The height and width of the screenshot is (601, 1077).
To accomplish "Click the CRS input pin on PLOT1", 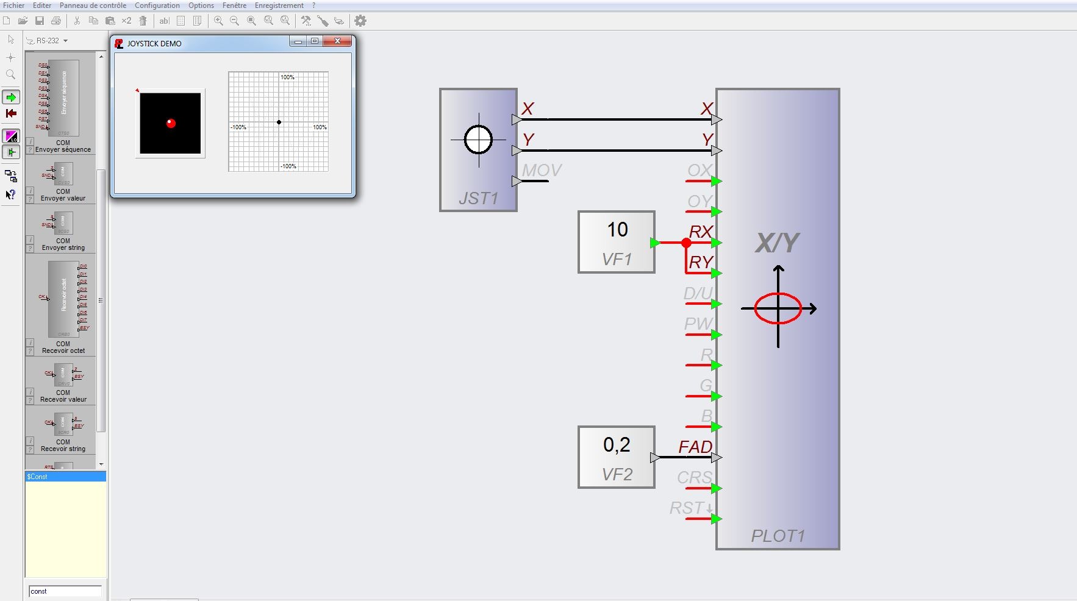I will (x=716, y=488).
